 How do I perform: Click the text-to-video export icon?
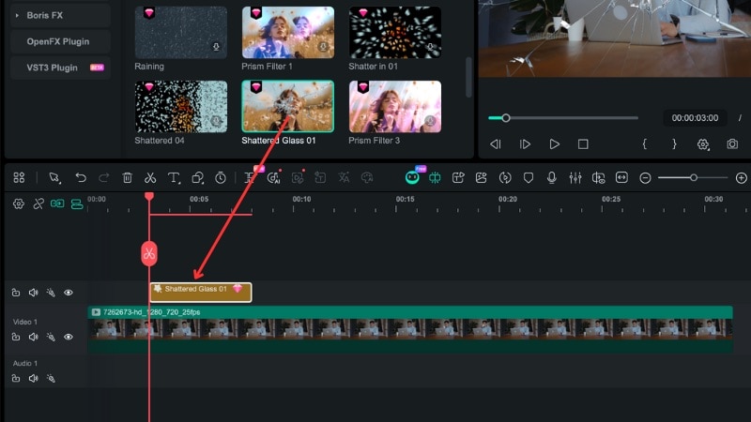pyautogui.click(x=458, y=178)
